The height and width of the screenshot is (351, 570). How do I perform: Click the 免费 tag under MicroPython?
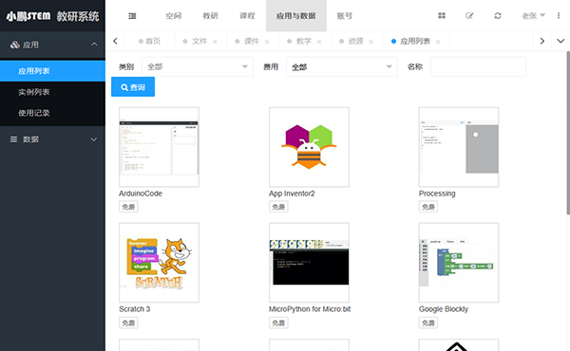(x=278, y=323)
